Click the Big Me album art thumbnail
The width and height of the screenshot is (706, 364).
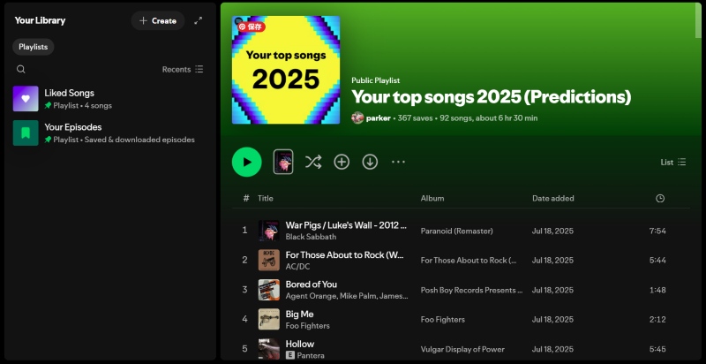(x=269, y=319)
